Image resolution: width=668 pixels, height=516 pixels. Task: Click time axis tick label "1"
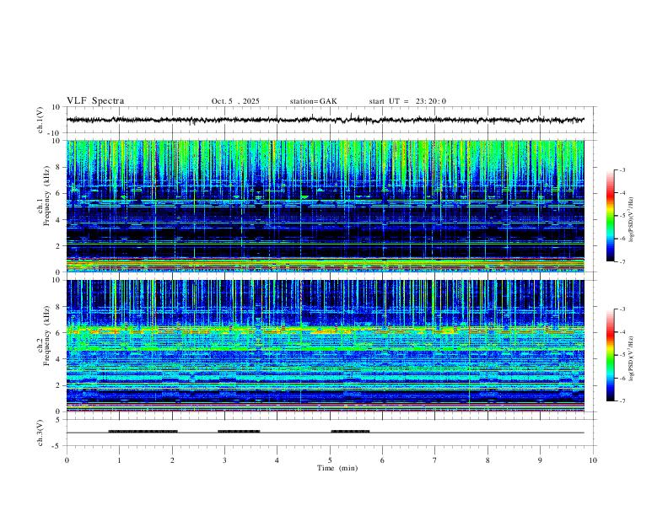tap(119, 460)
